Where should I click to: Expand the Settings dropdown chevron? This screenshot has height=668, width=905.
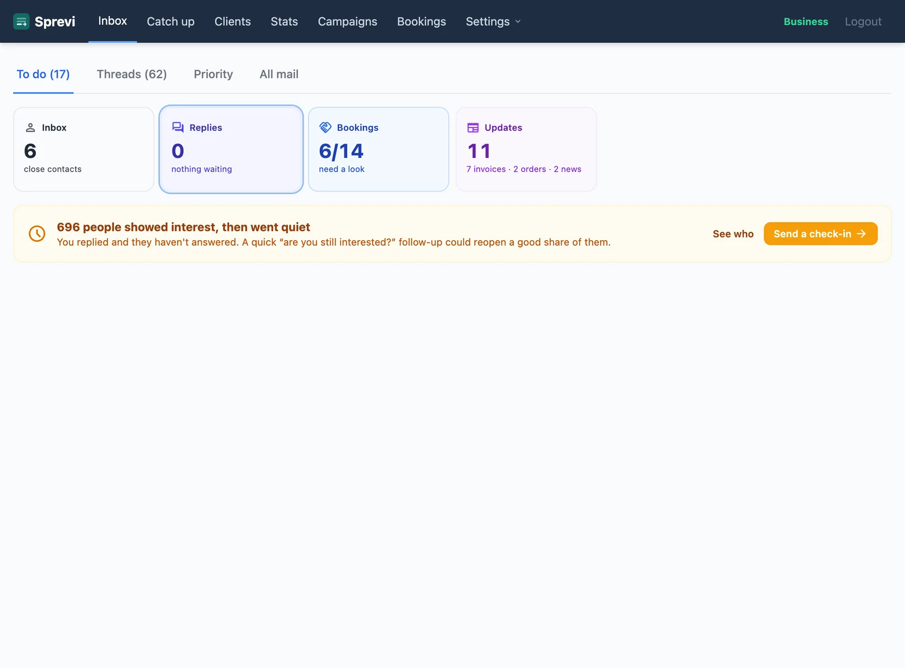pos(518,21)
